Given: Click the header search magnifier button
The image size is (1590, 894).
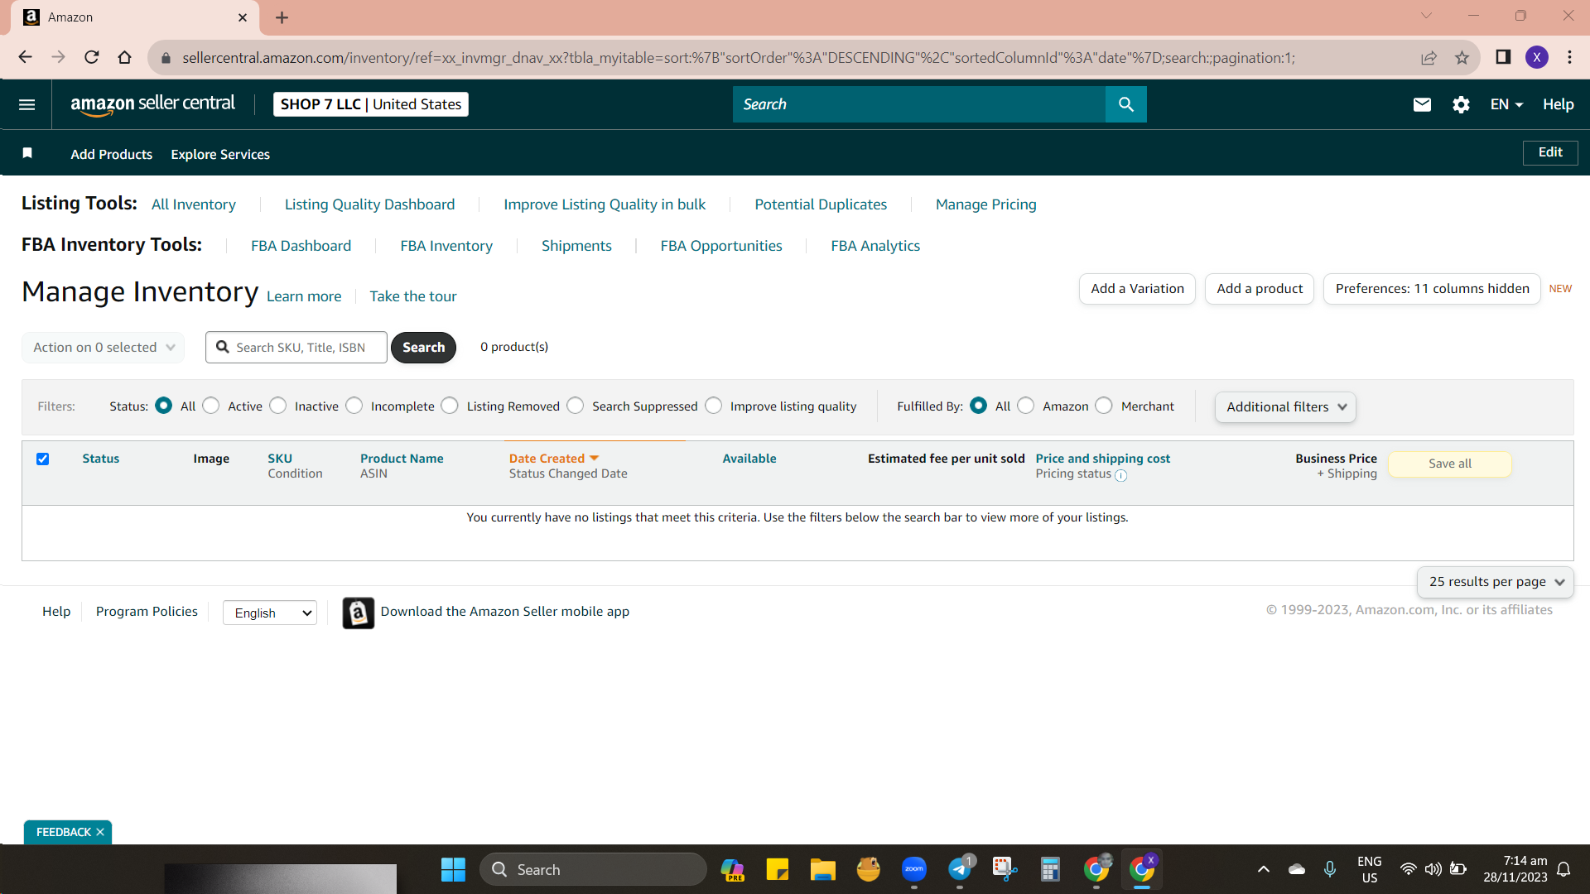Looking at the screenshot, I should point(1125,104).
